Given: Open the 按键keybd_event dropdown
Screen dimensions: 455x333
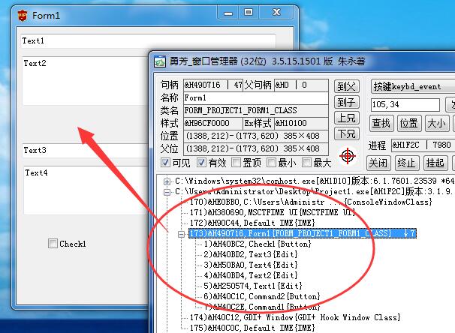Looking at the screenshot, I should pyautogui.click(x=413, y=87).
